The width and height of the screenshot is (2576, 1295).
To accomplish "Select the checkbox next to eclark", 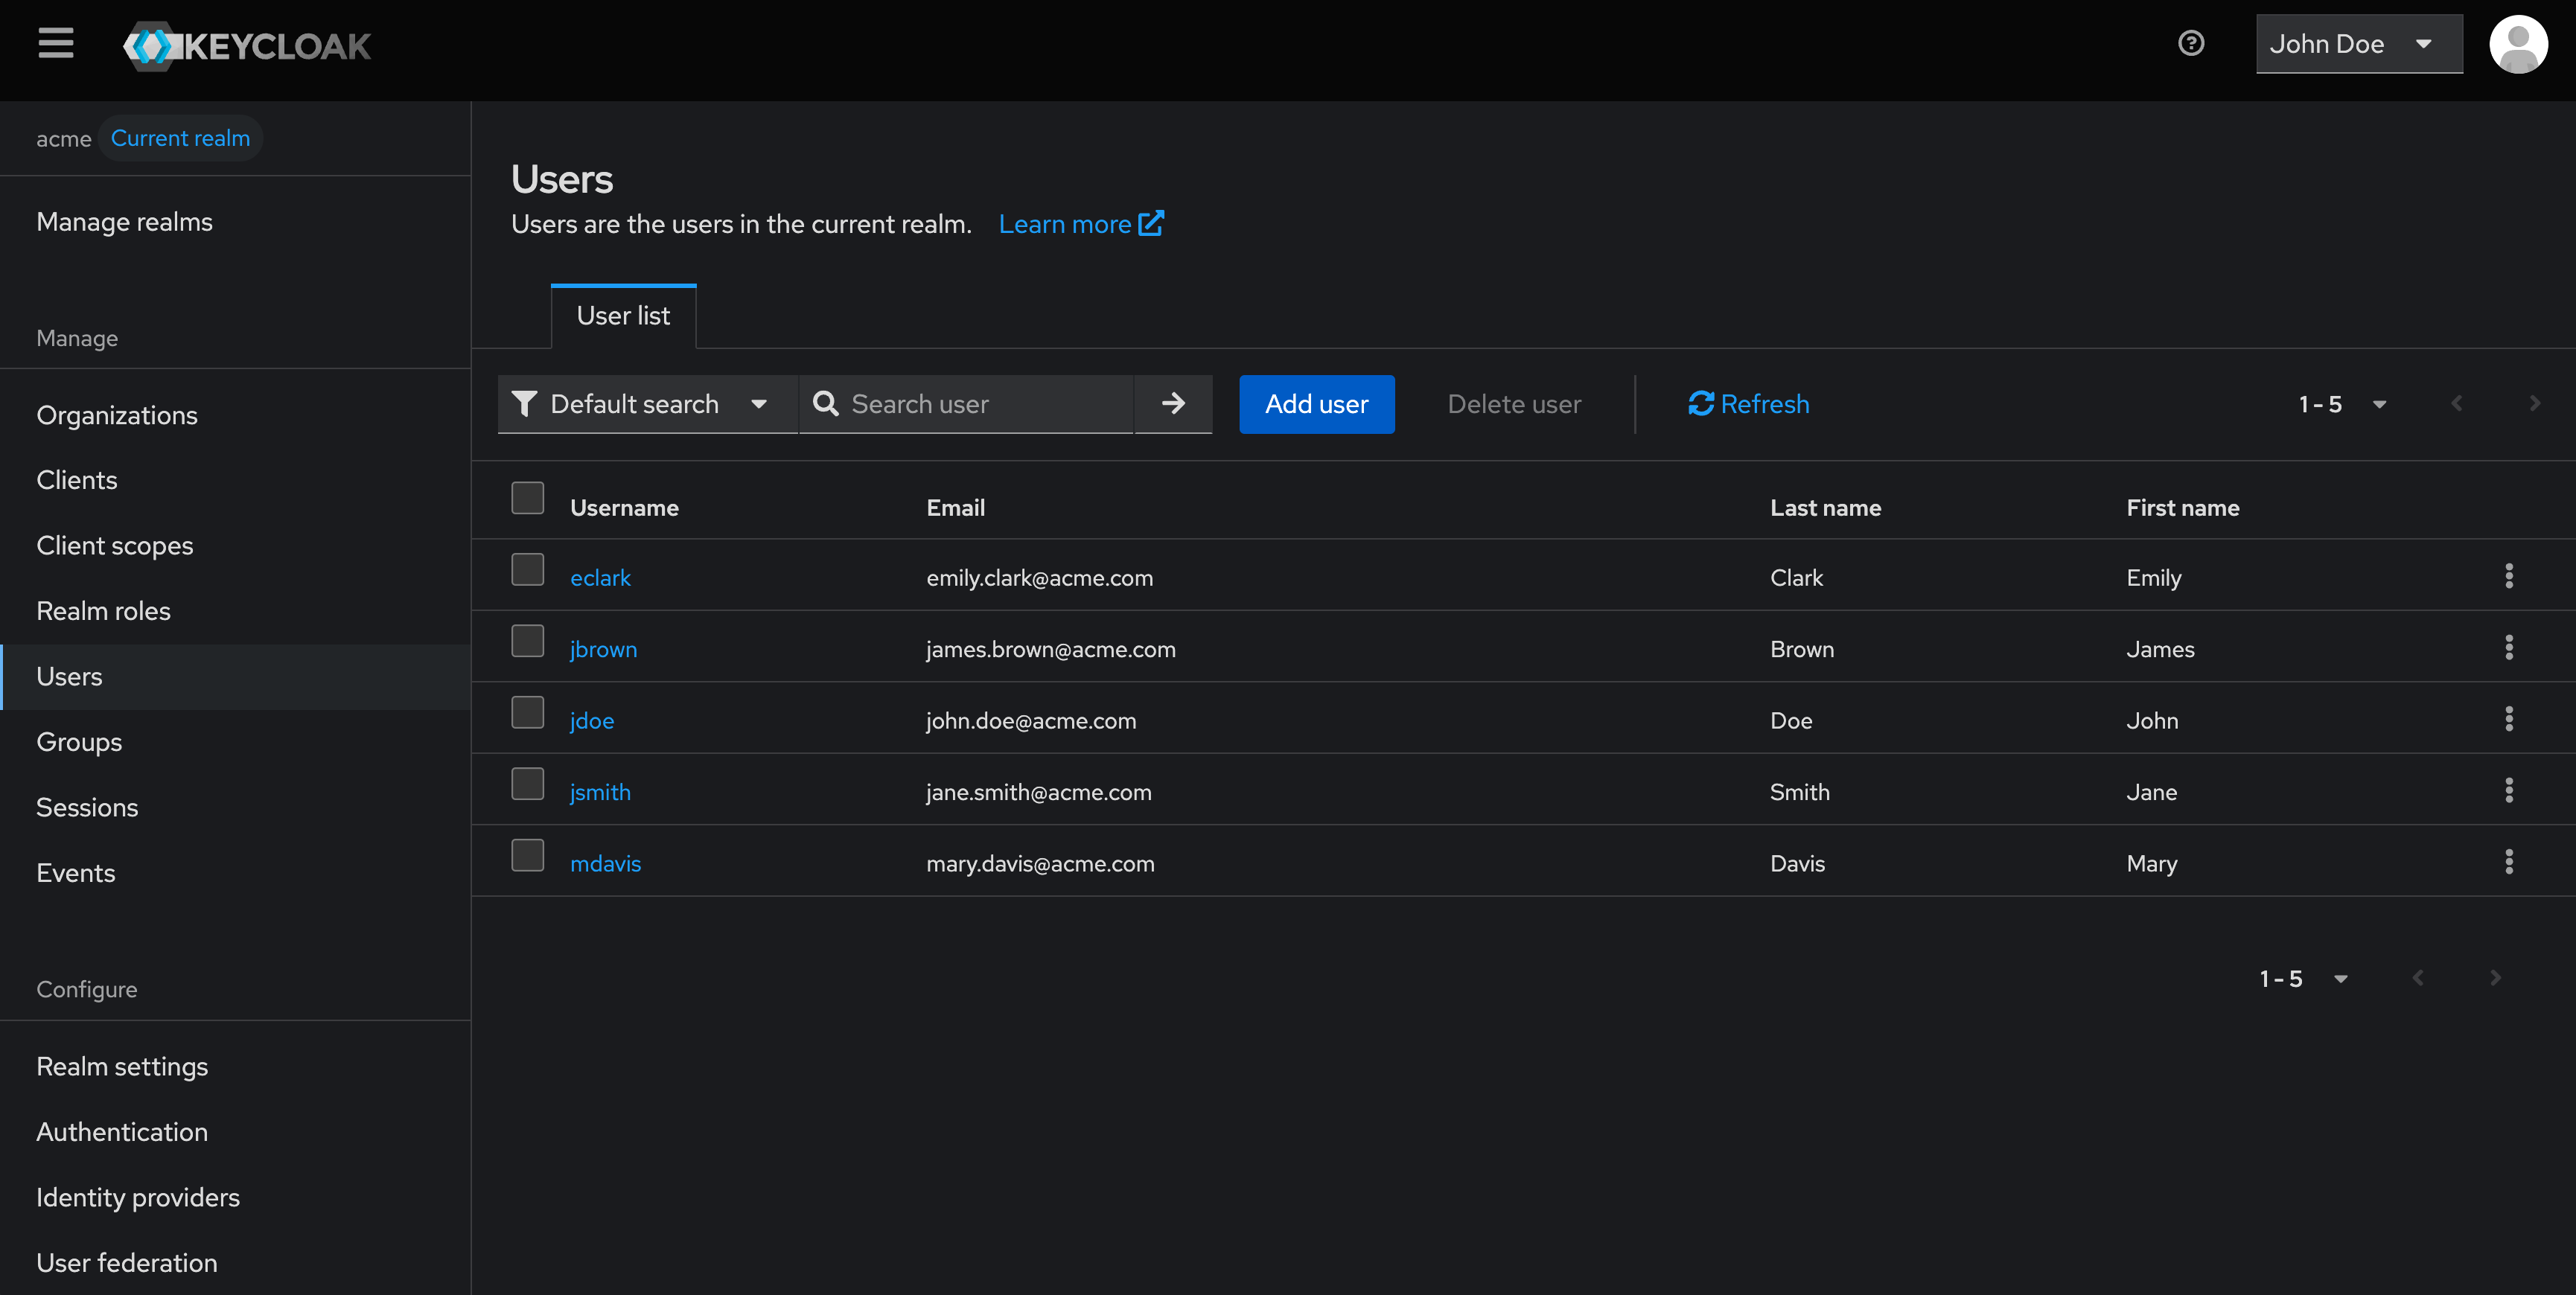I will (x=527, y=569).
